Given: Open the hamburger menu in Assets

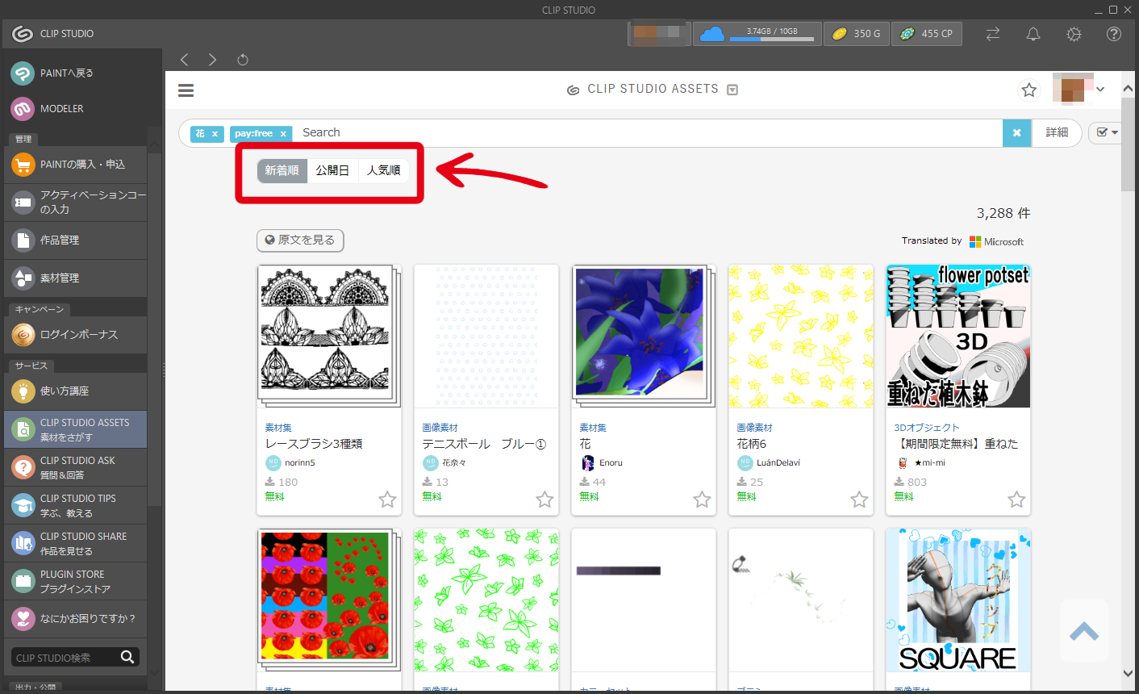Looking at the screenshot, I should [x=186, y=90].
